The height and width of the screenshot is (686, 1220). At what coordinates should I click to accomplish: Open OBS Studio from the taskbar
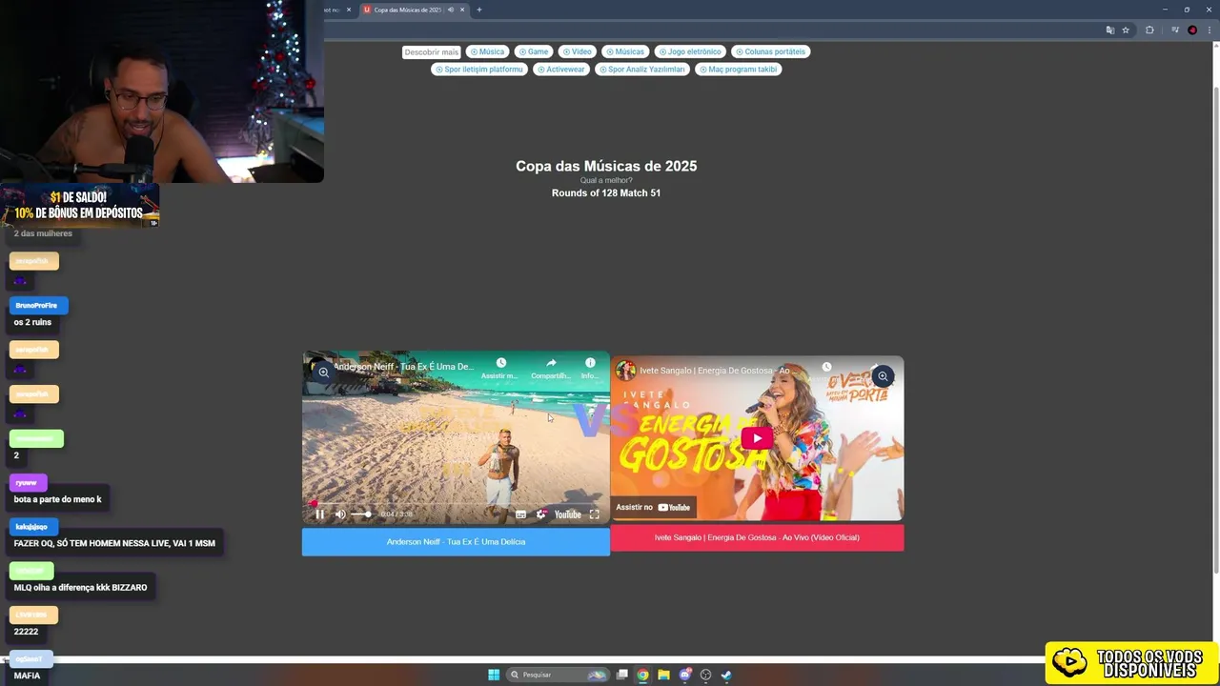[706, 675]
